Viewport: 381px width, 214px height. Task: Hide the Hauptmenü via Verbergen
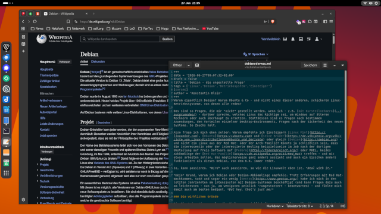(x=64, y=62)
